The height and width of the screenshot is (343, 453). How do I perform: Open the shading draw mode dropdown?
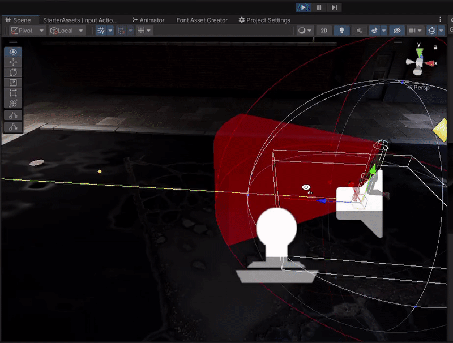[x=305, y=31]
